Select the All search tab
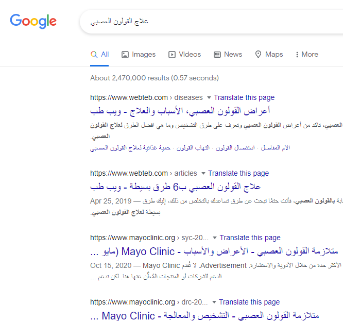This screenshot has height=321, width=343. click(99, 54)
